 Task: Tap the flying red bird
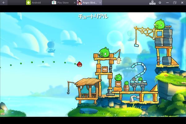click(x=79, y=64)
